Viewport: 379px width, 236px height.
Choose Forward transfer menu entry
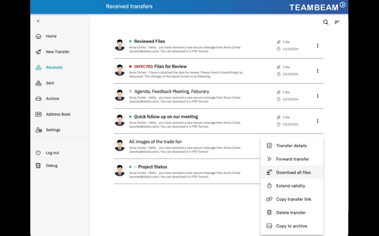pyautogui.click(x=292, y=159)
